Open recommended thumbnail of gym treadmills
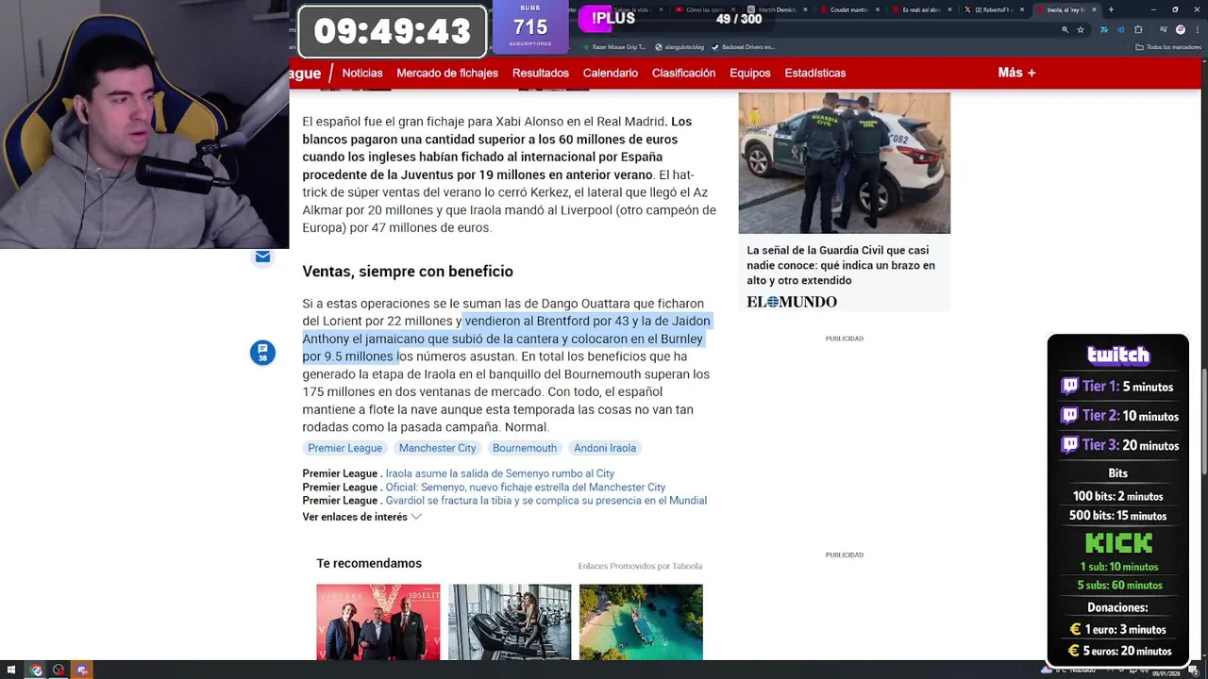The width and height of the screenshot is (1208, 679). [510, 622]
